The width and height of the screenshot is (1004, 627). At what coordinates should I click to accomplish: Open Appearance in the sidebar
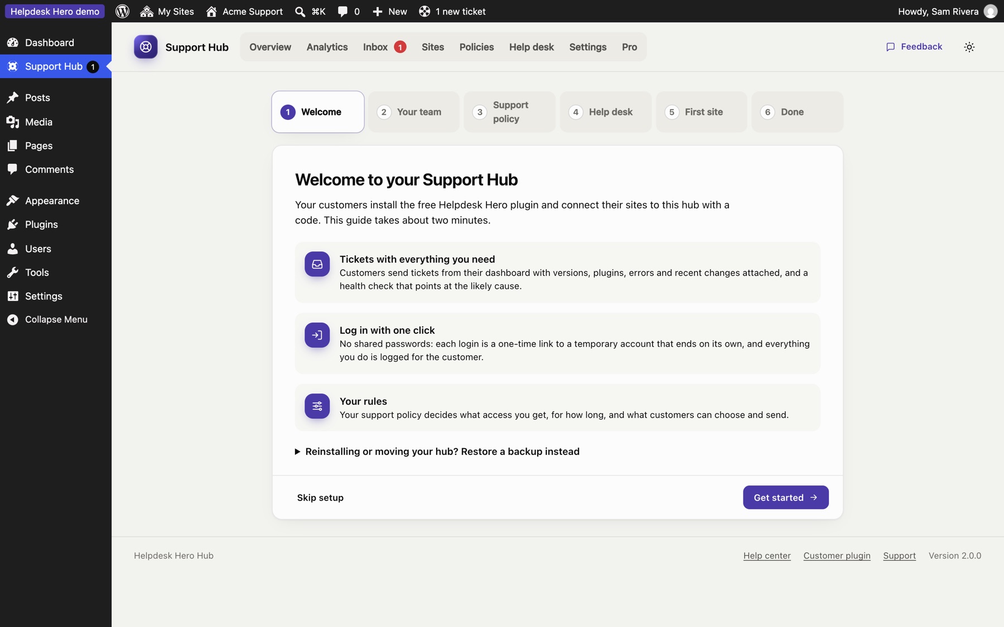coord(56,201)
